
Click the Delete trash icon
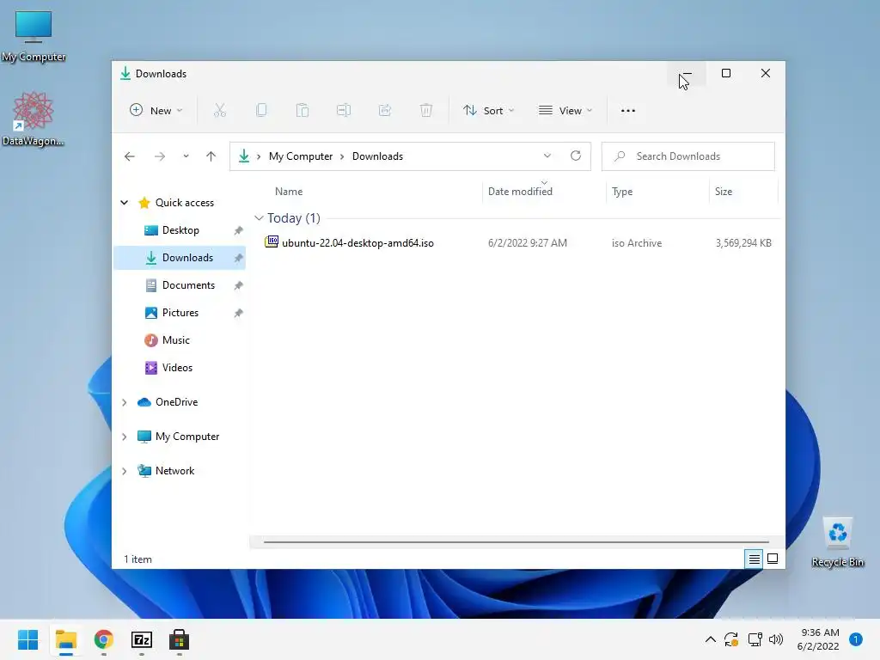point(426,111)
